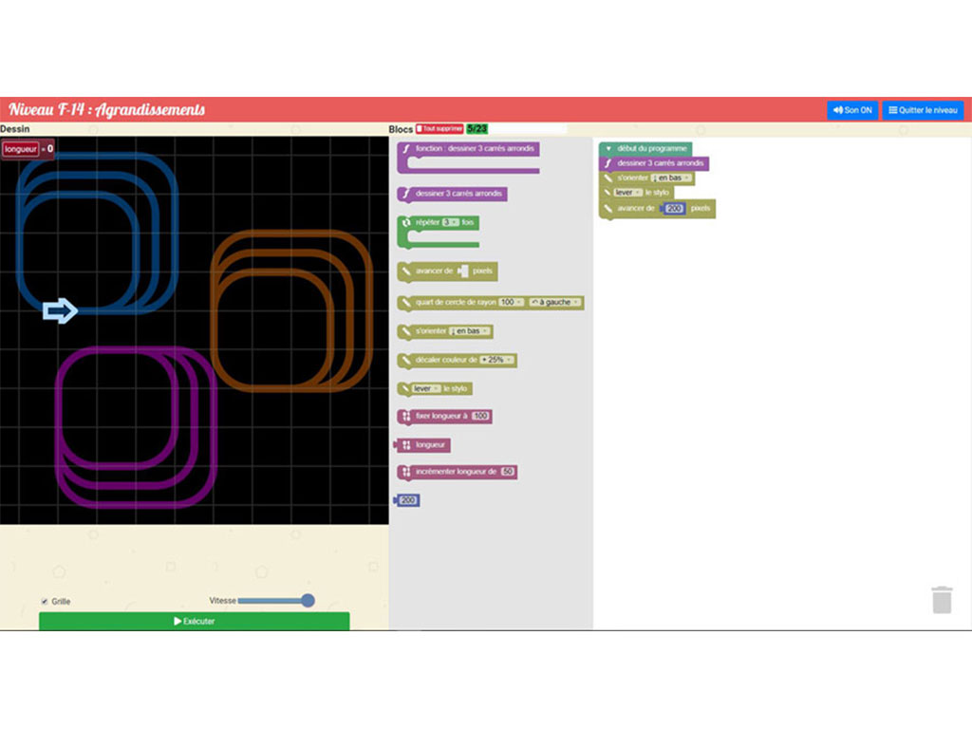Image resolution: width=972 pixels, height=729 pixels.
Task: Click pencil icon on 'décaler couleur de' block
Action: [x=406, y=361]
